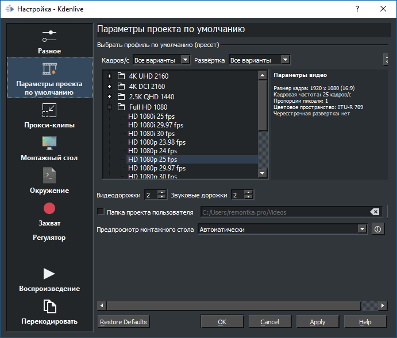This screenshot has height=338, width=397.
Task: Click the question mark help button in title bar
Action: pyautogui.click(x=357, y=9)
